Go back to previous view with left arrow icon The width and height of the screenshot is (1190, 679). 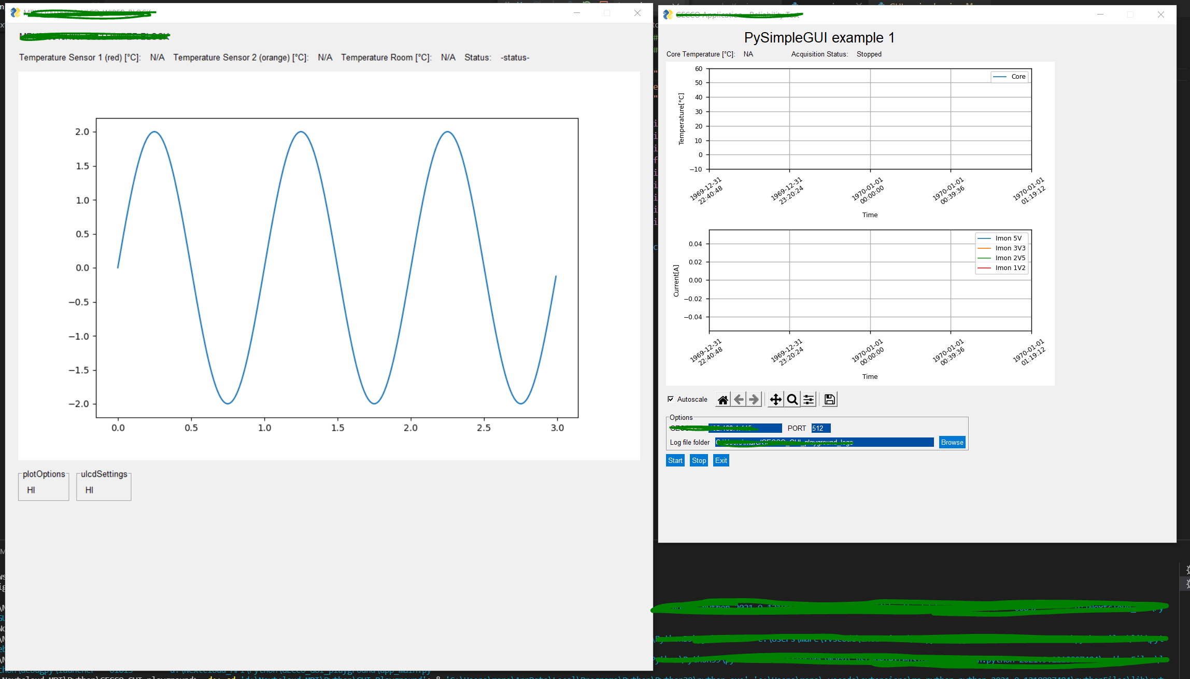click(x=739, y=399)
